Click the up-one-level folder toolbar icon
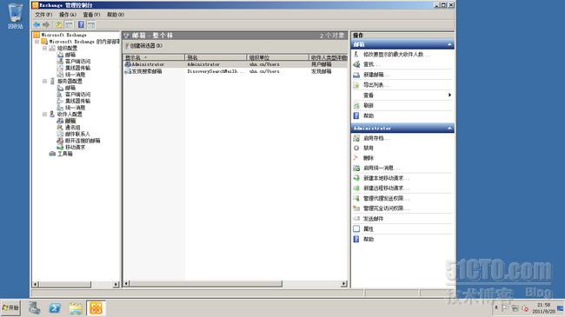Image resolution: width=565 pixels, height=317 pixels. [x=59, y=24]
